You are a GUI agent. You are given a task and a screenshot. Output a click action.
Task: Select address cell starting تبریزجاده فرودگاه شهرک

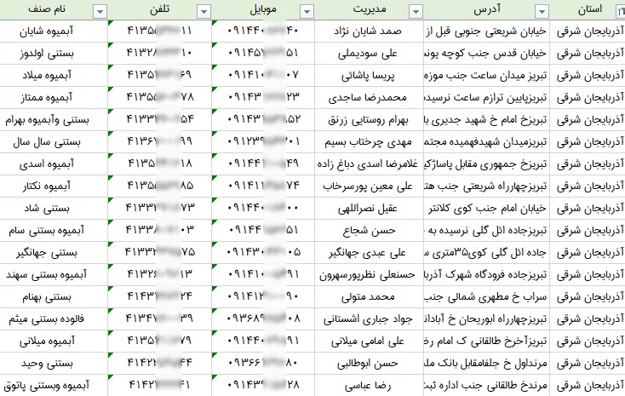point(487,274)
